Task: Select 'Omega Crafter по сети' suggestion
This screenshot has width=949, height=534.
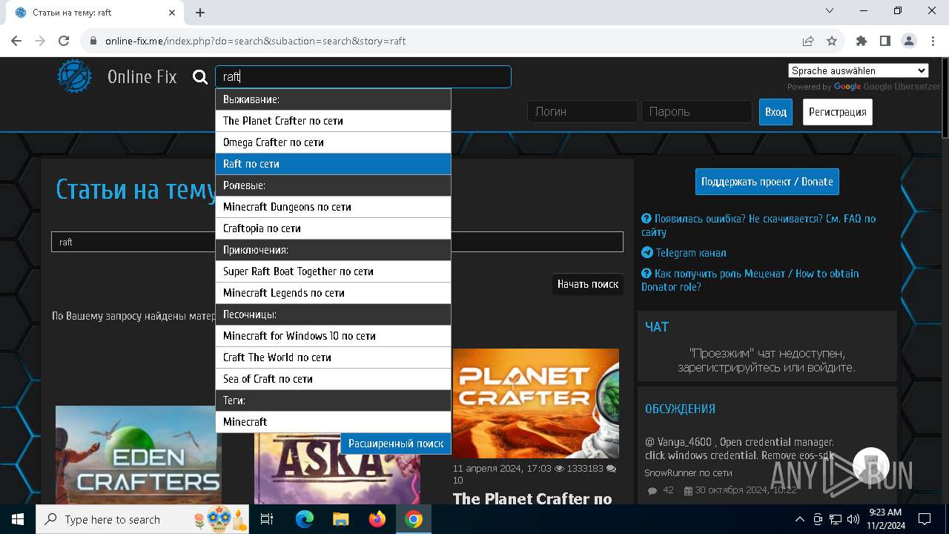Action: tap(333, 142)
